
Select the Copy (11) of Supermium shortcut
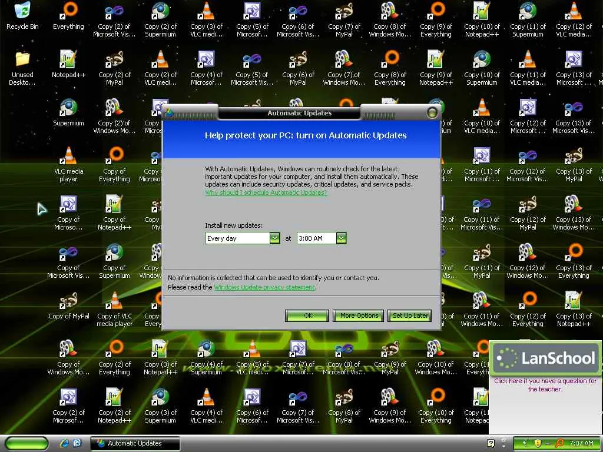[528, 19]
